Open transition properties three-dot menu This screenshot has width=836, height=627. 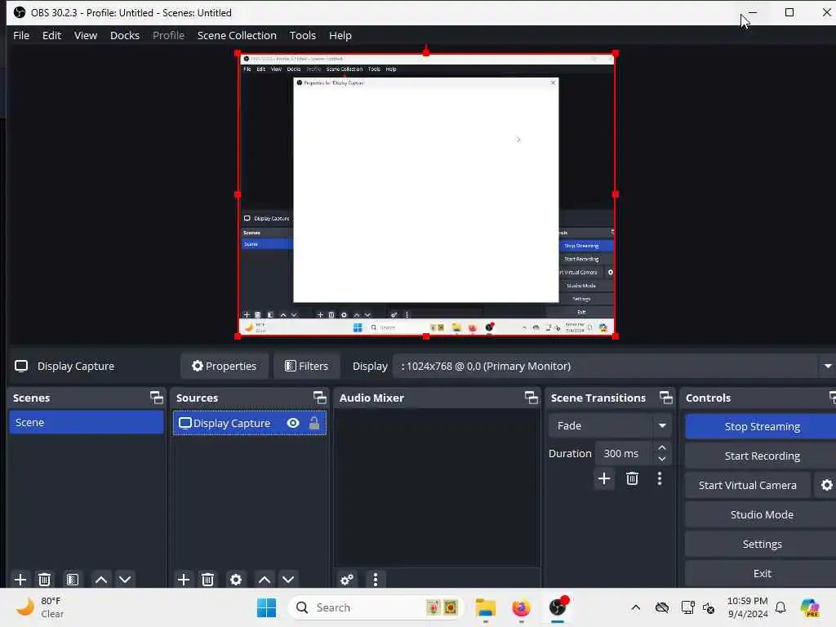point(660,478)
